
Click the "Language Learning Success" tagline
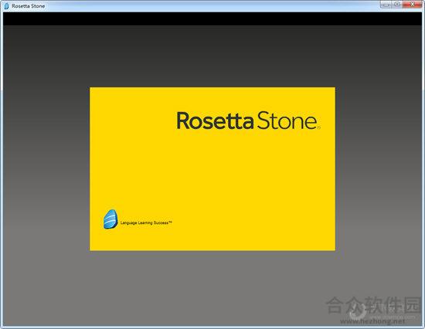point(146,222)
